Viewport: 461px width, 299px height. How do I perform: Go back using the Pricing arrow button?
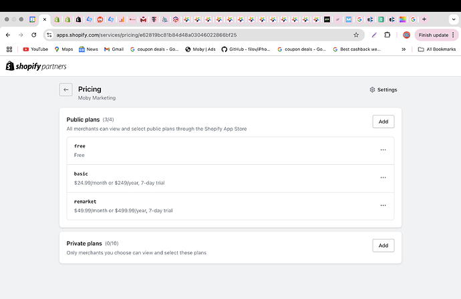(x=66, y=89)
